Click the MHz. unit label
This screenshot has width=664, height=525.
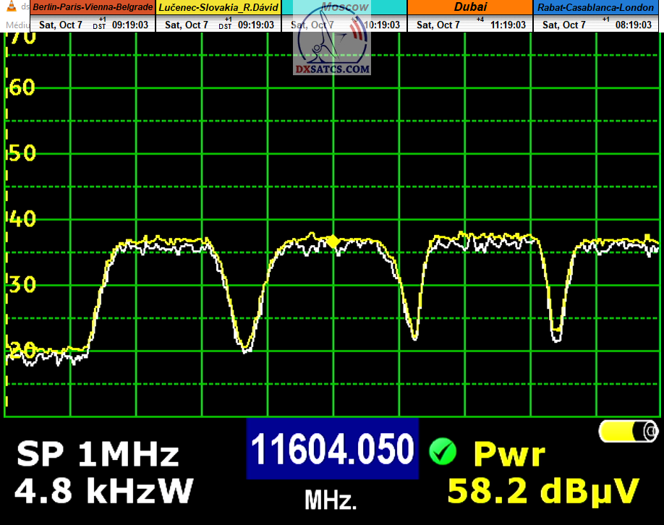[331, 499]
